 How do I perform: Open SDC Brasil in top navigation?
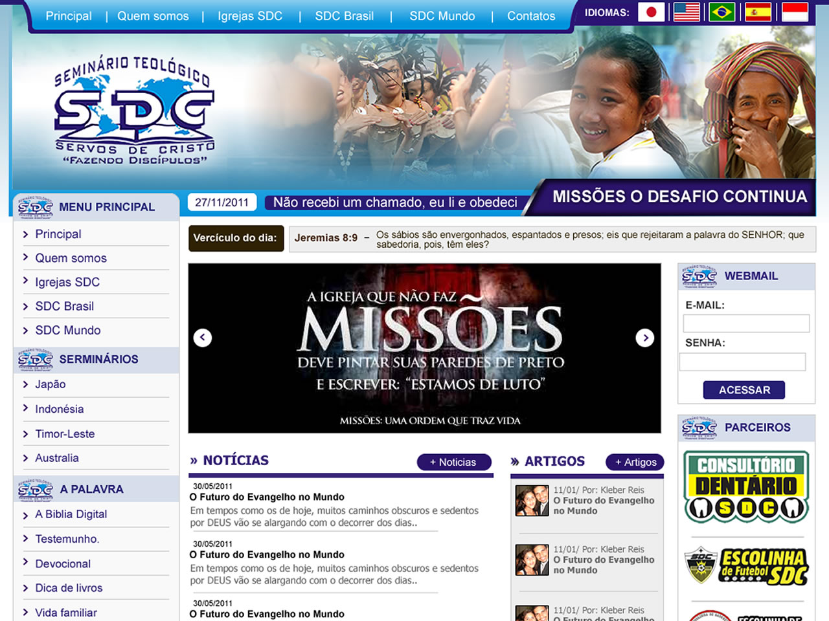[x=345, y=16]
